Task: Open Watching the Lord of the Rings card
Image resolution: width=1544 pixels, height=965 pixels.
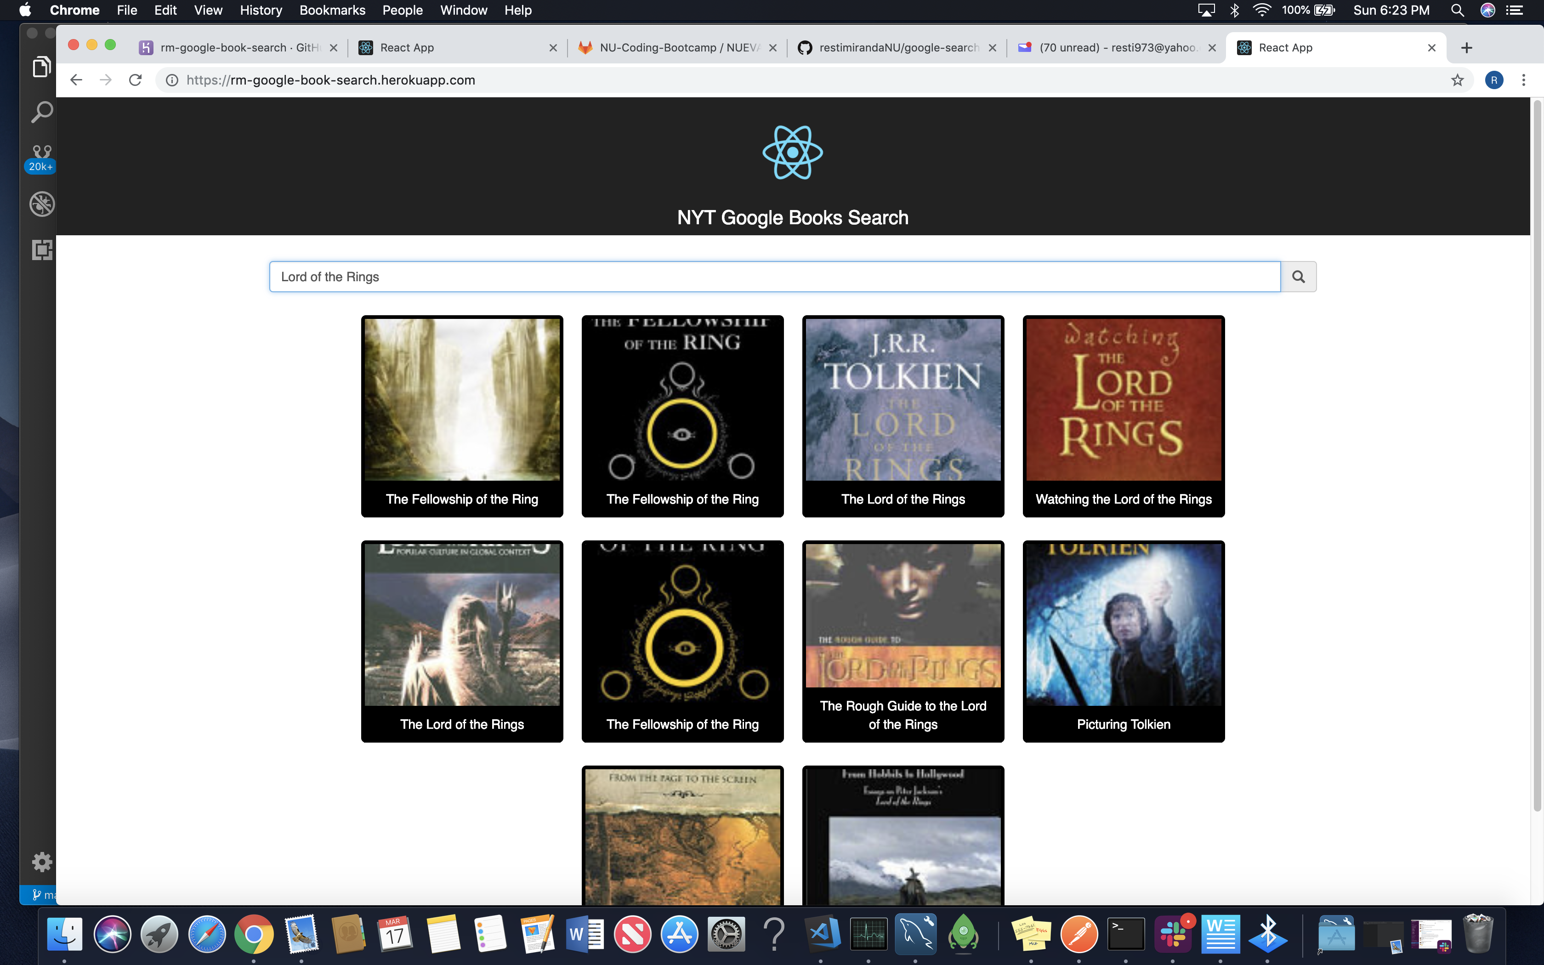Action: 1123,416
